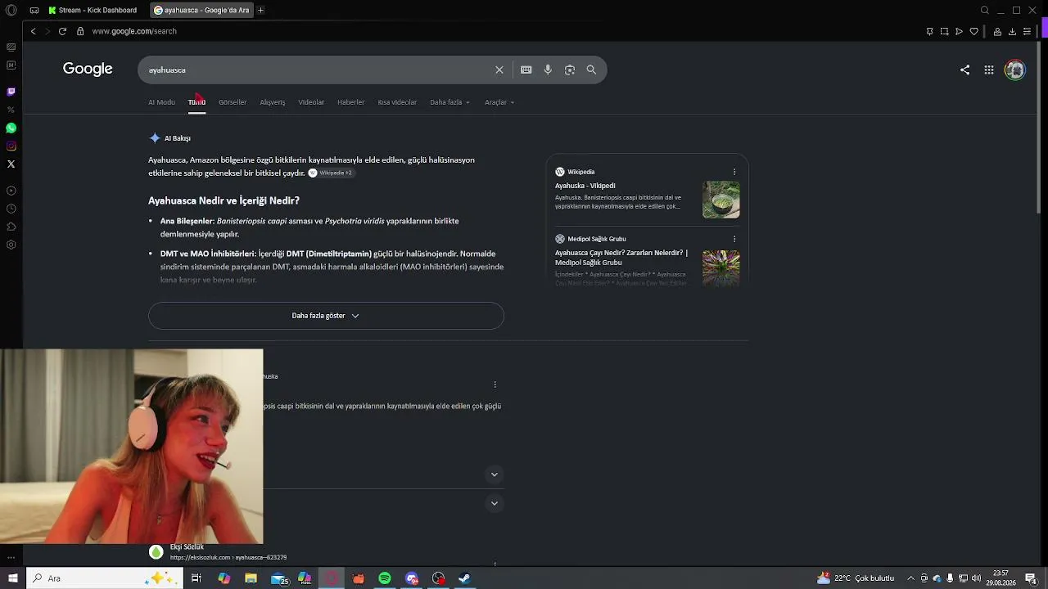Expand the Araçlar tools dropdown
This screenshot has height=589, width=1048.
point(499,102)
